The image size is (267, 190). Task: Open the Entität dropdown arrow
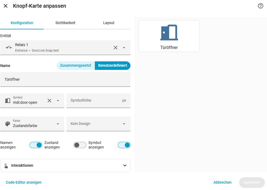pos(124,48)
